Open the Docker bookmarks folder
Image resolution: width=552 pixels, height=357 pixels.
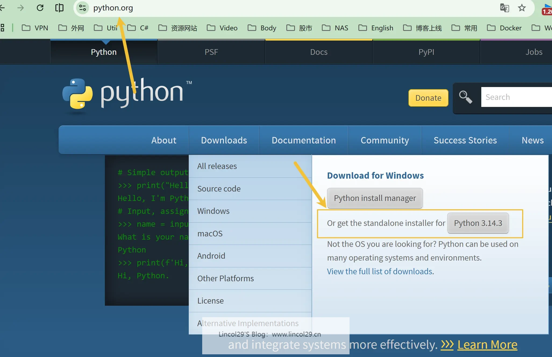point(504,28)
